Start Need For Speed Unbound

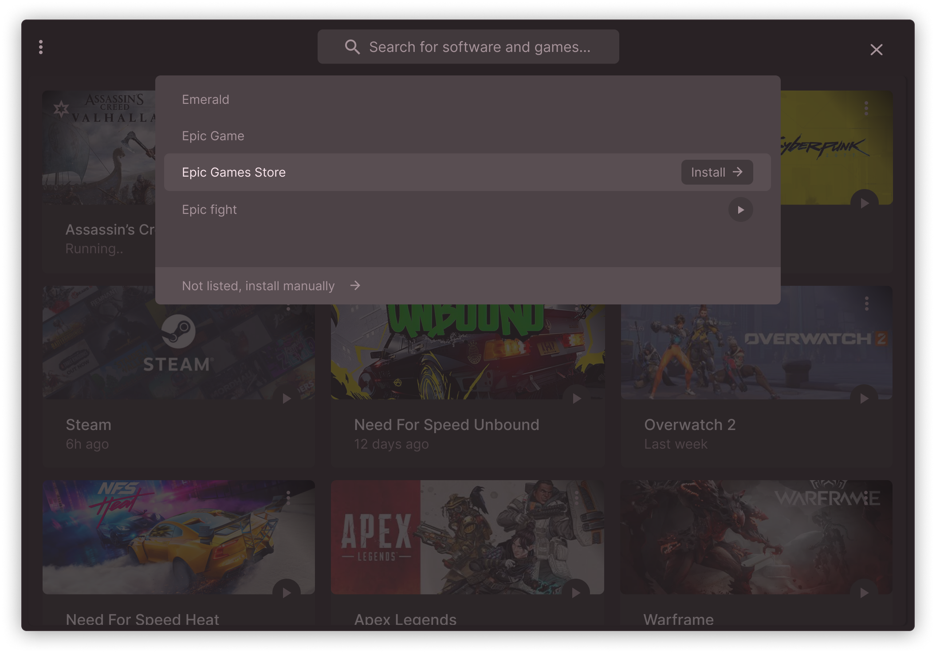pyautogui.click(x=576, y=399)
